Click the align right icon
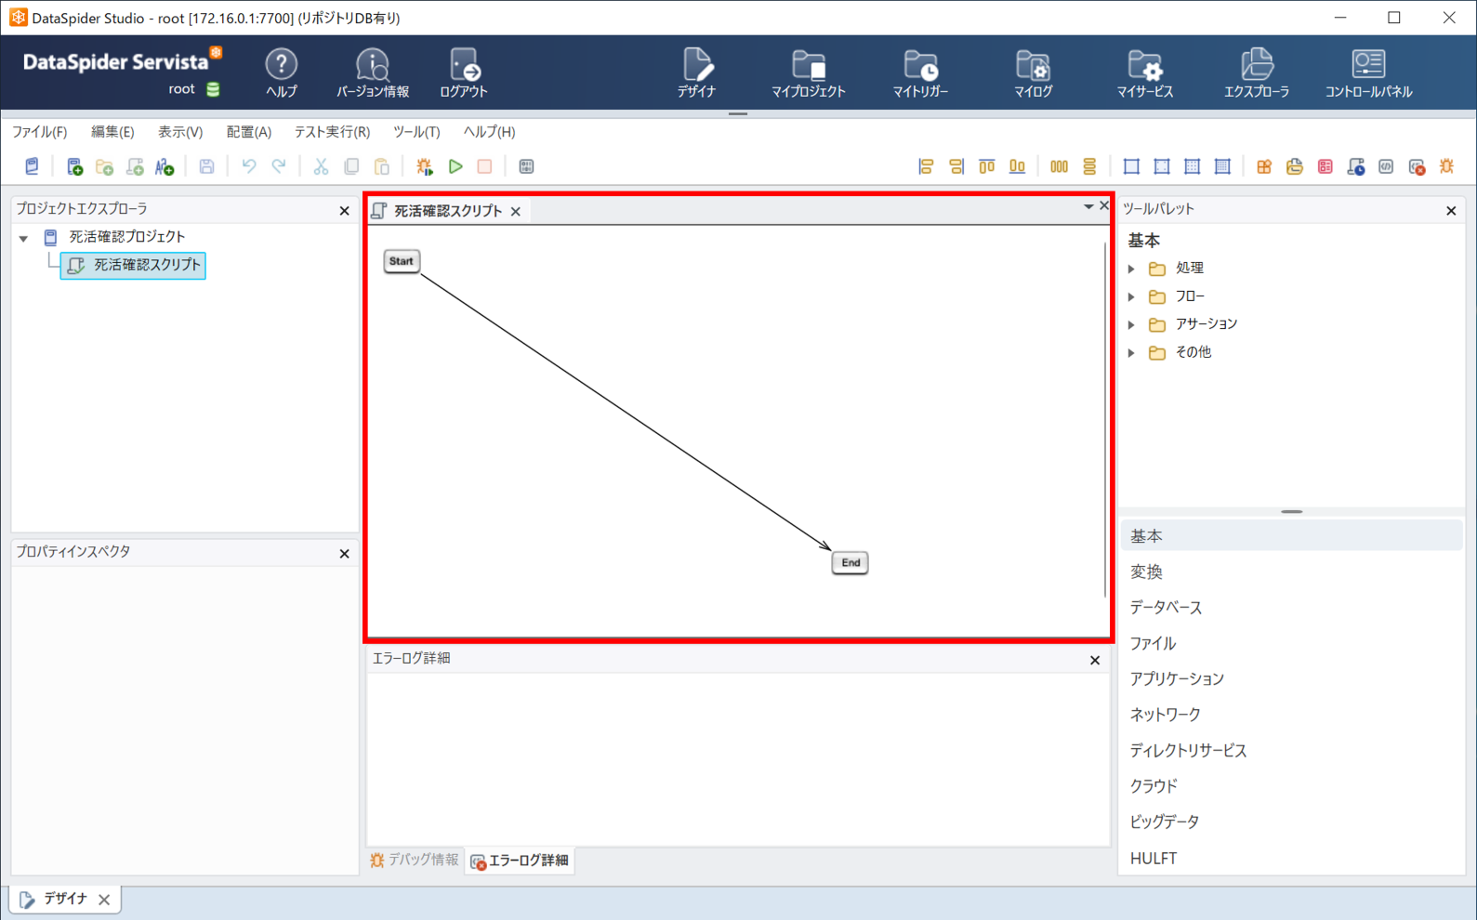1477x920 pixels. point(956,166)
